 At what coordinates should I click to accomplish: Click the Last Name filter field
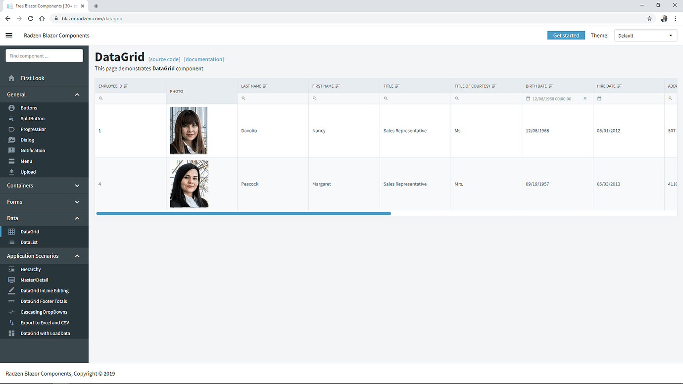273,98
